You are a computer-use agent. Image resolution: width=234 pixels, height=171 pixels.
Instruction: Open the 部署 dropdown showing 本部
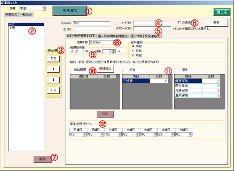32,8
